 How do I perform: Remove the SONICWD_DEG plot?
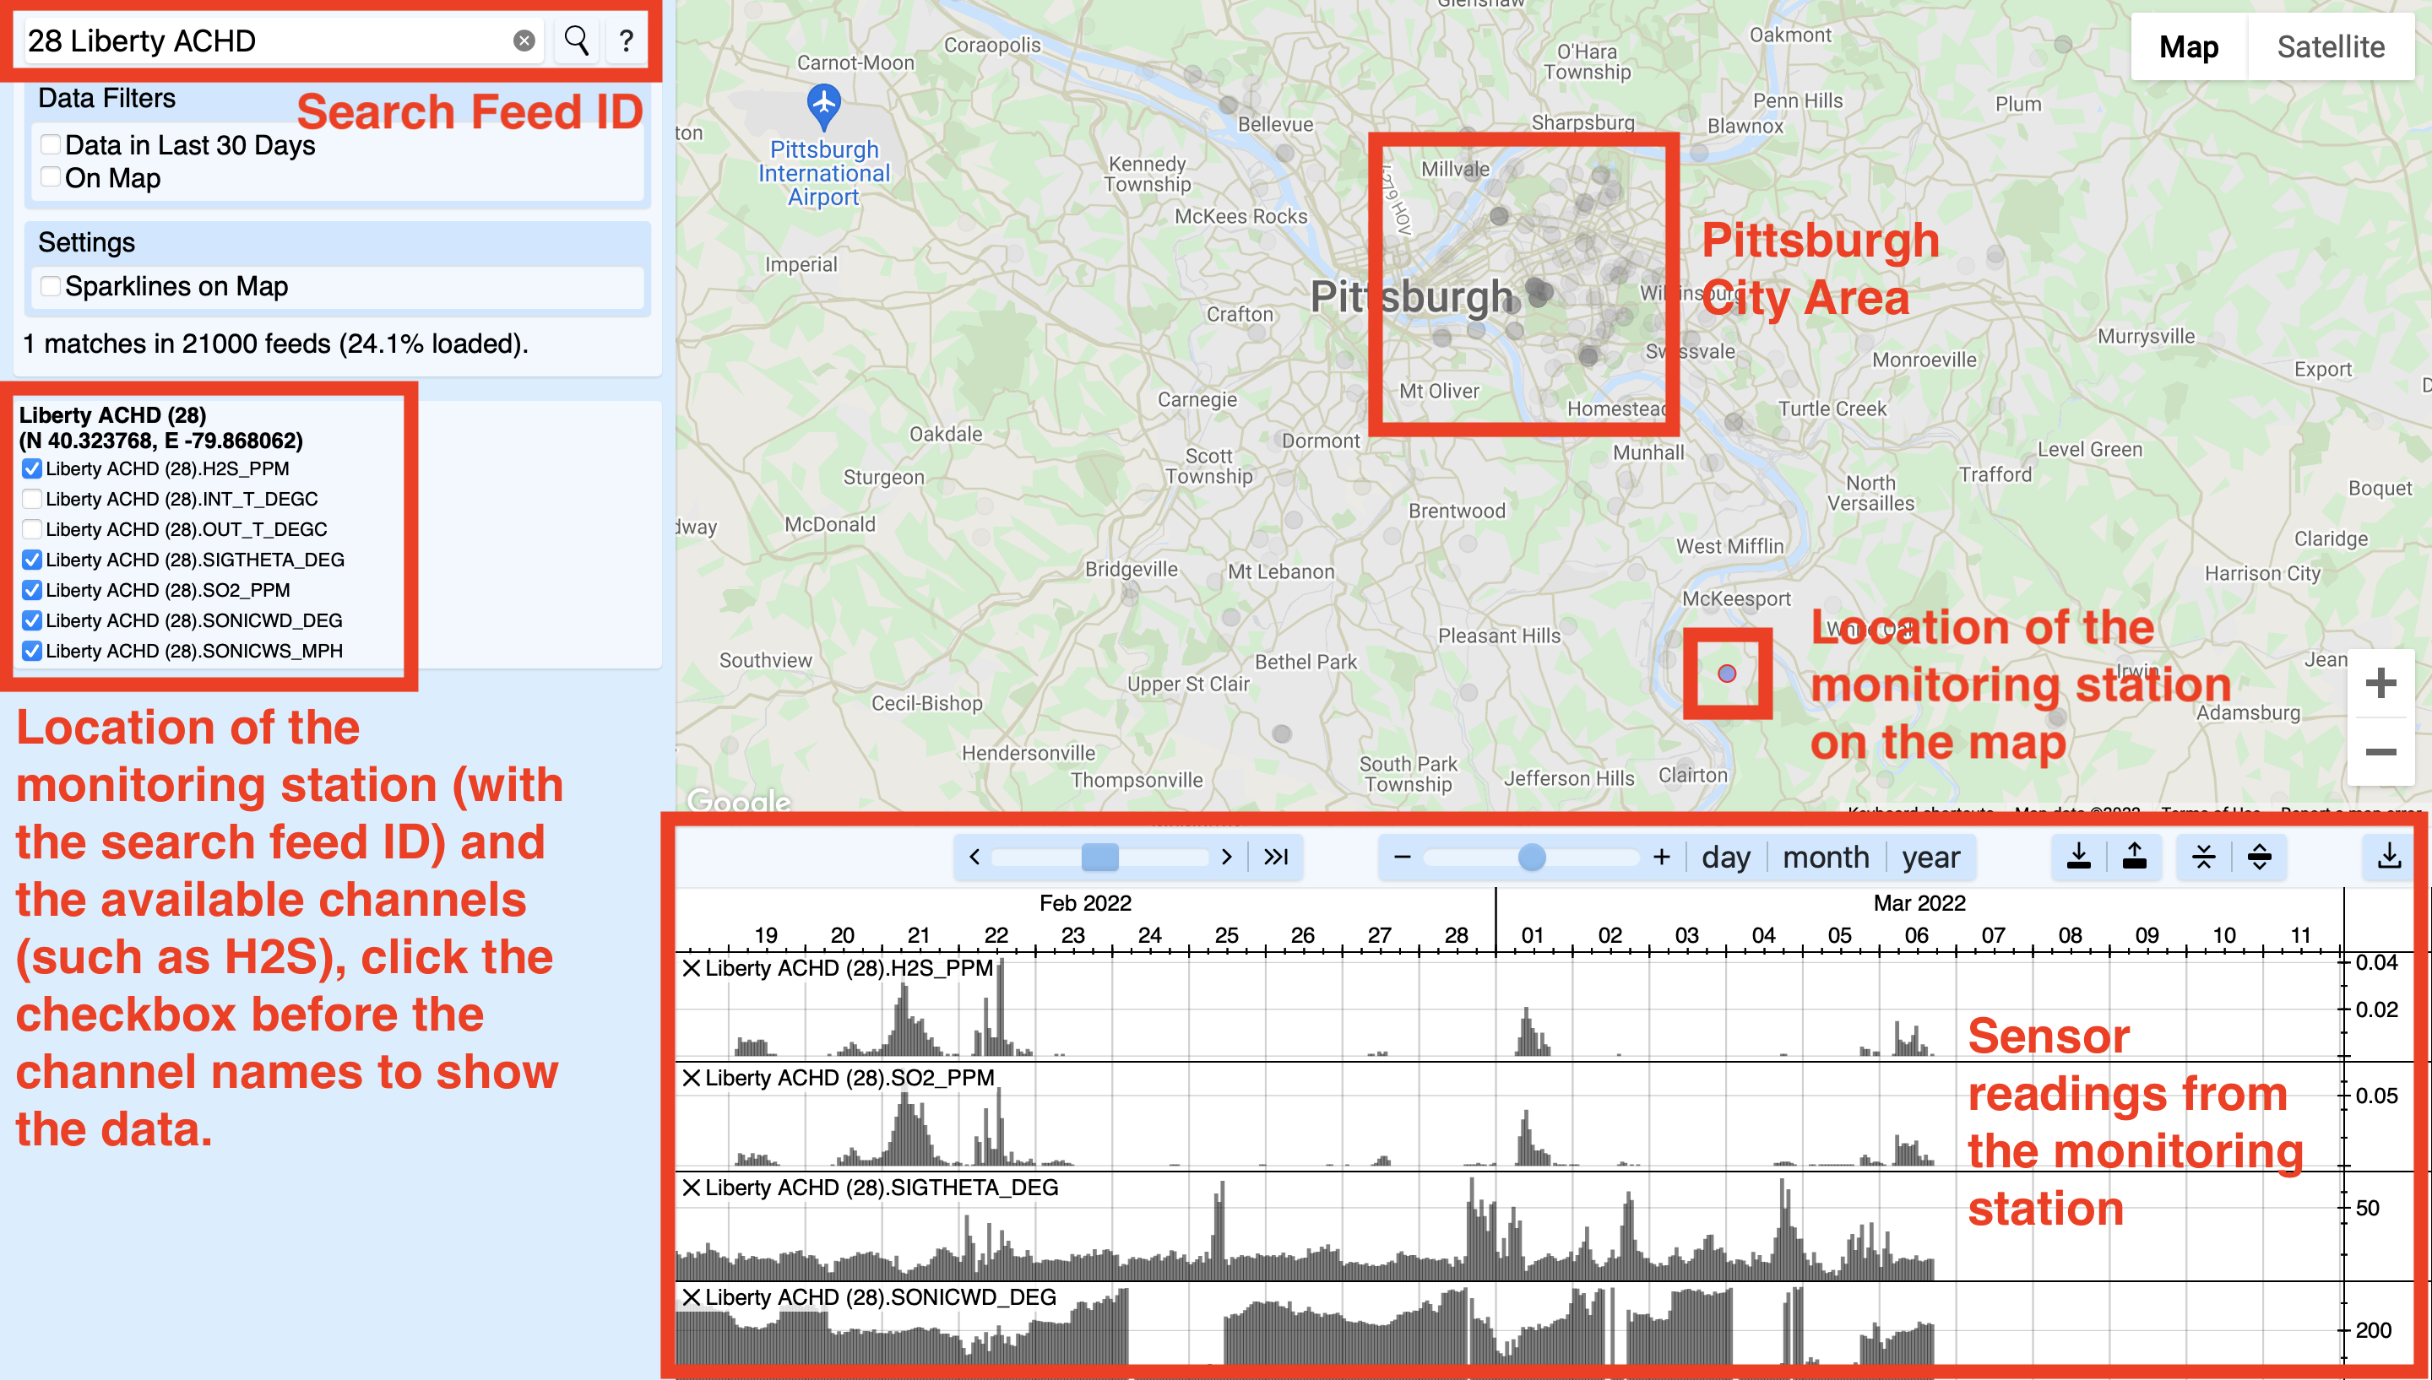(x=692, y=1296)
